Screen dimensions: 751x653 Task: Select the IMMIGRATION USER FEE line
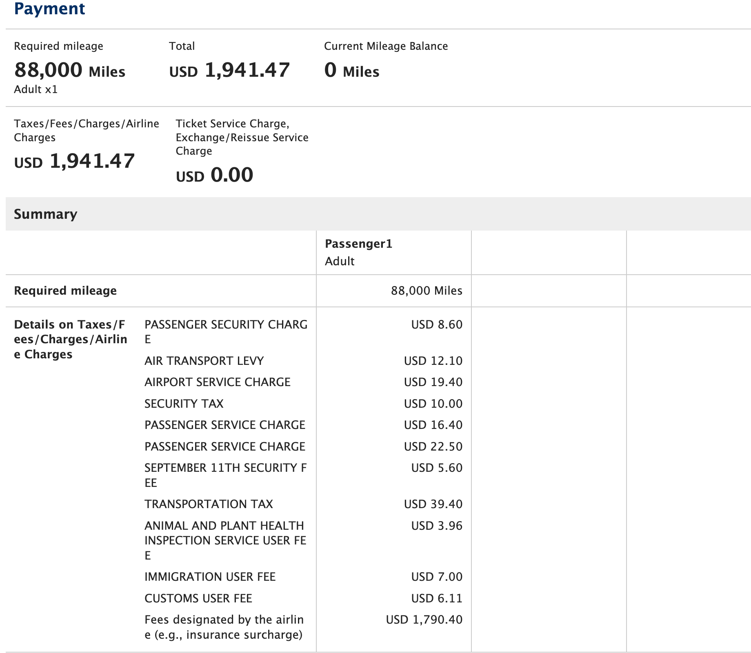click(210, 577)
